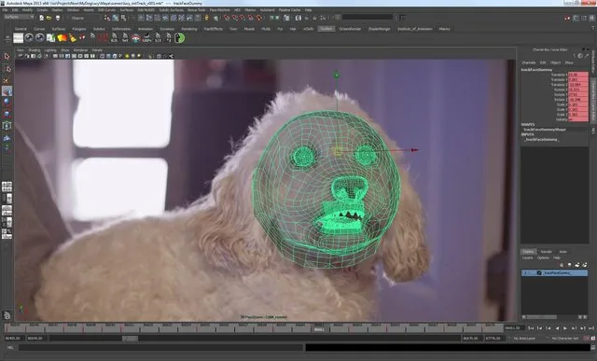597x361 pixels.
Task: Open Attribute Editor vertical side tab
Action: (x=593, y=62)
